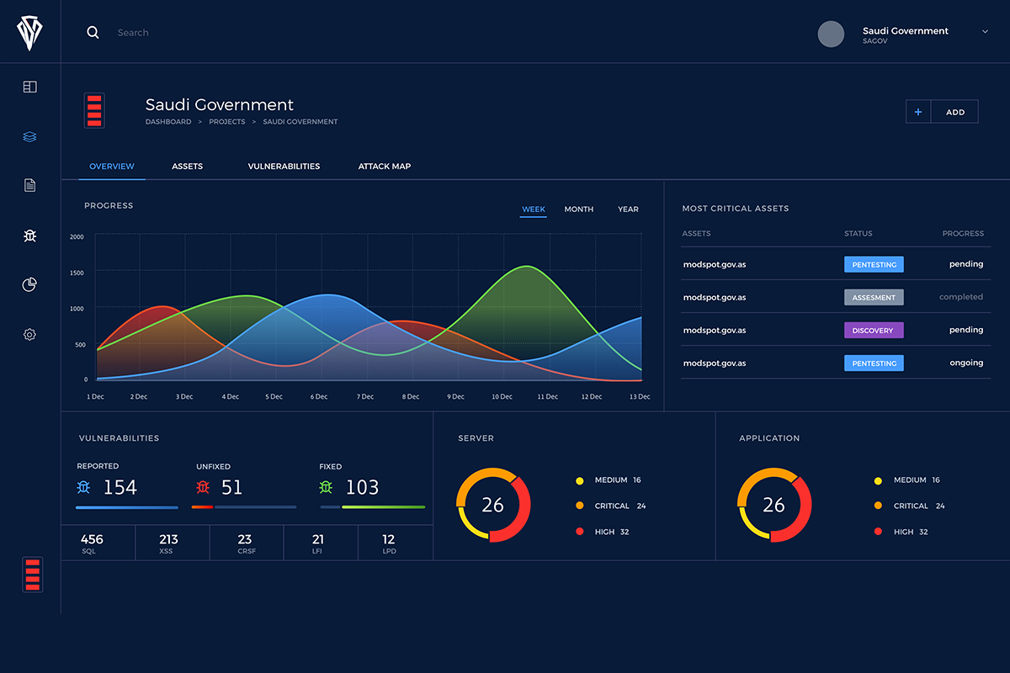Open the Attack Map tab
Screen dimensions: 1010x673
click(385, 167)
